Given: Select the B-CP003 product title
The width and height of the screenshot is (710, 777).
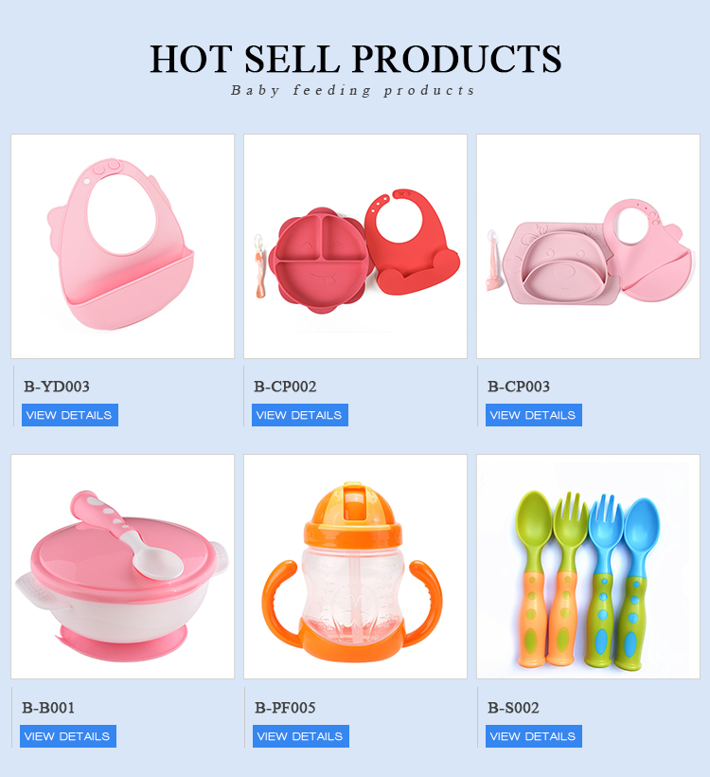Looking at the screenshot, I should point(519,387).
